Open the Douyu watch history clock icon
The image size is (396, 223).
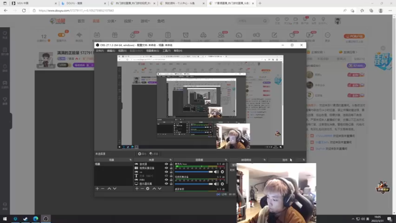[x=277, y=19]
